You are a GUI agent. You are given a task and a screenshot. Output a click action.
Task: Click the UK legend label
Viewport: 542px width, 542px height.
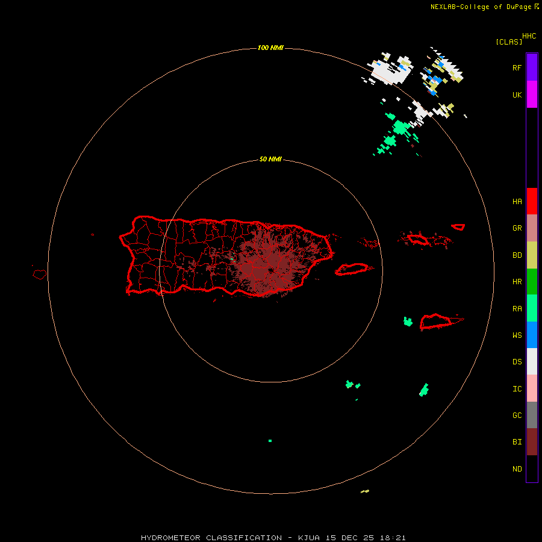click(x=517, y=95)
